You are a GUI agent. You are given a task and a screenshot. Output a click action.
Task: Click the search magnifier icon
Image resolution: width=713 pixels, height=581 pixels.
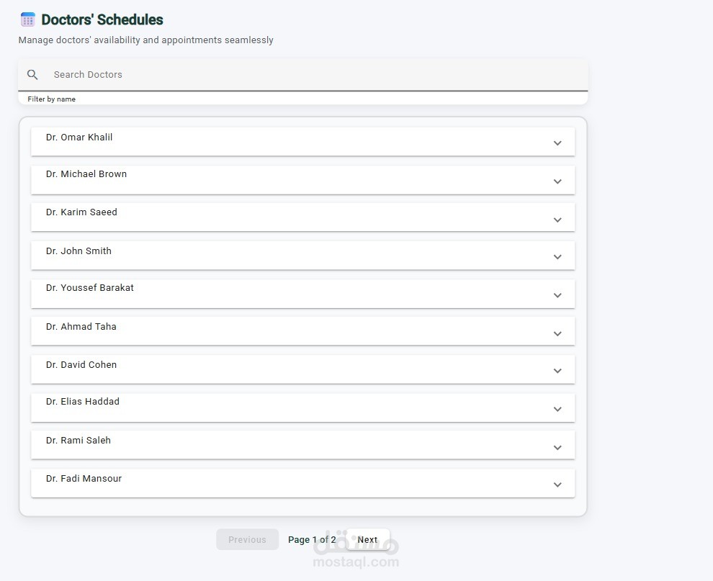(32, 75)
